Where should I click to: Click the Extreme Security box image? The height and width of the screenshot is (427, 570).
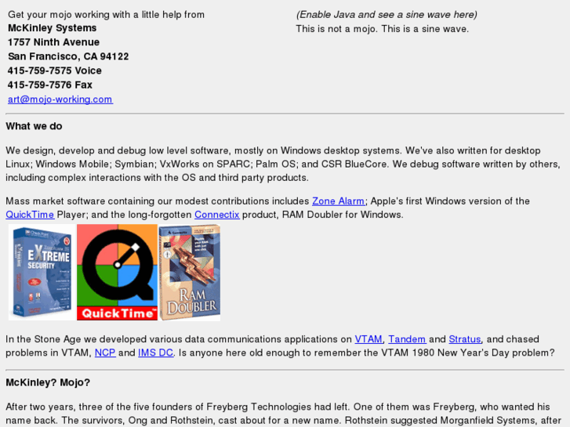point(42,272)
